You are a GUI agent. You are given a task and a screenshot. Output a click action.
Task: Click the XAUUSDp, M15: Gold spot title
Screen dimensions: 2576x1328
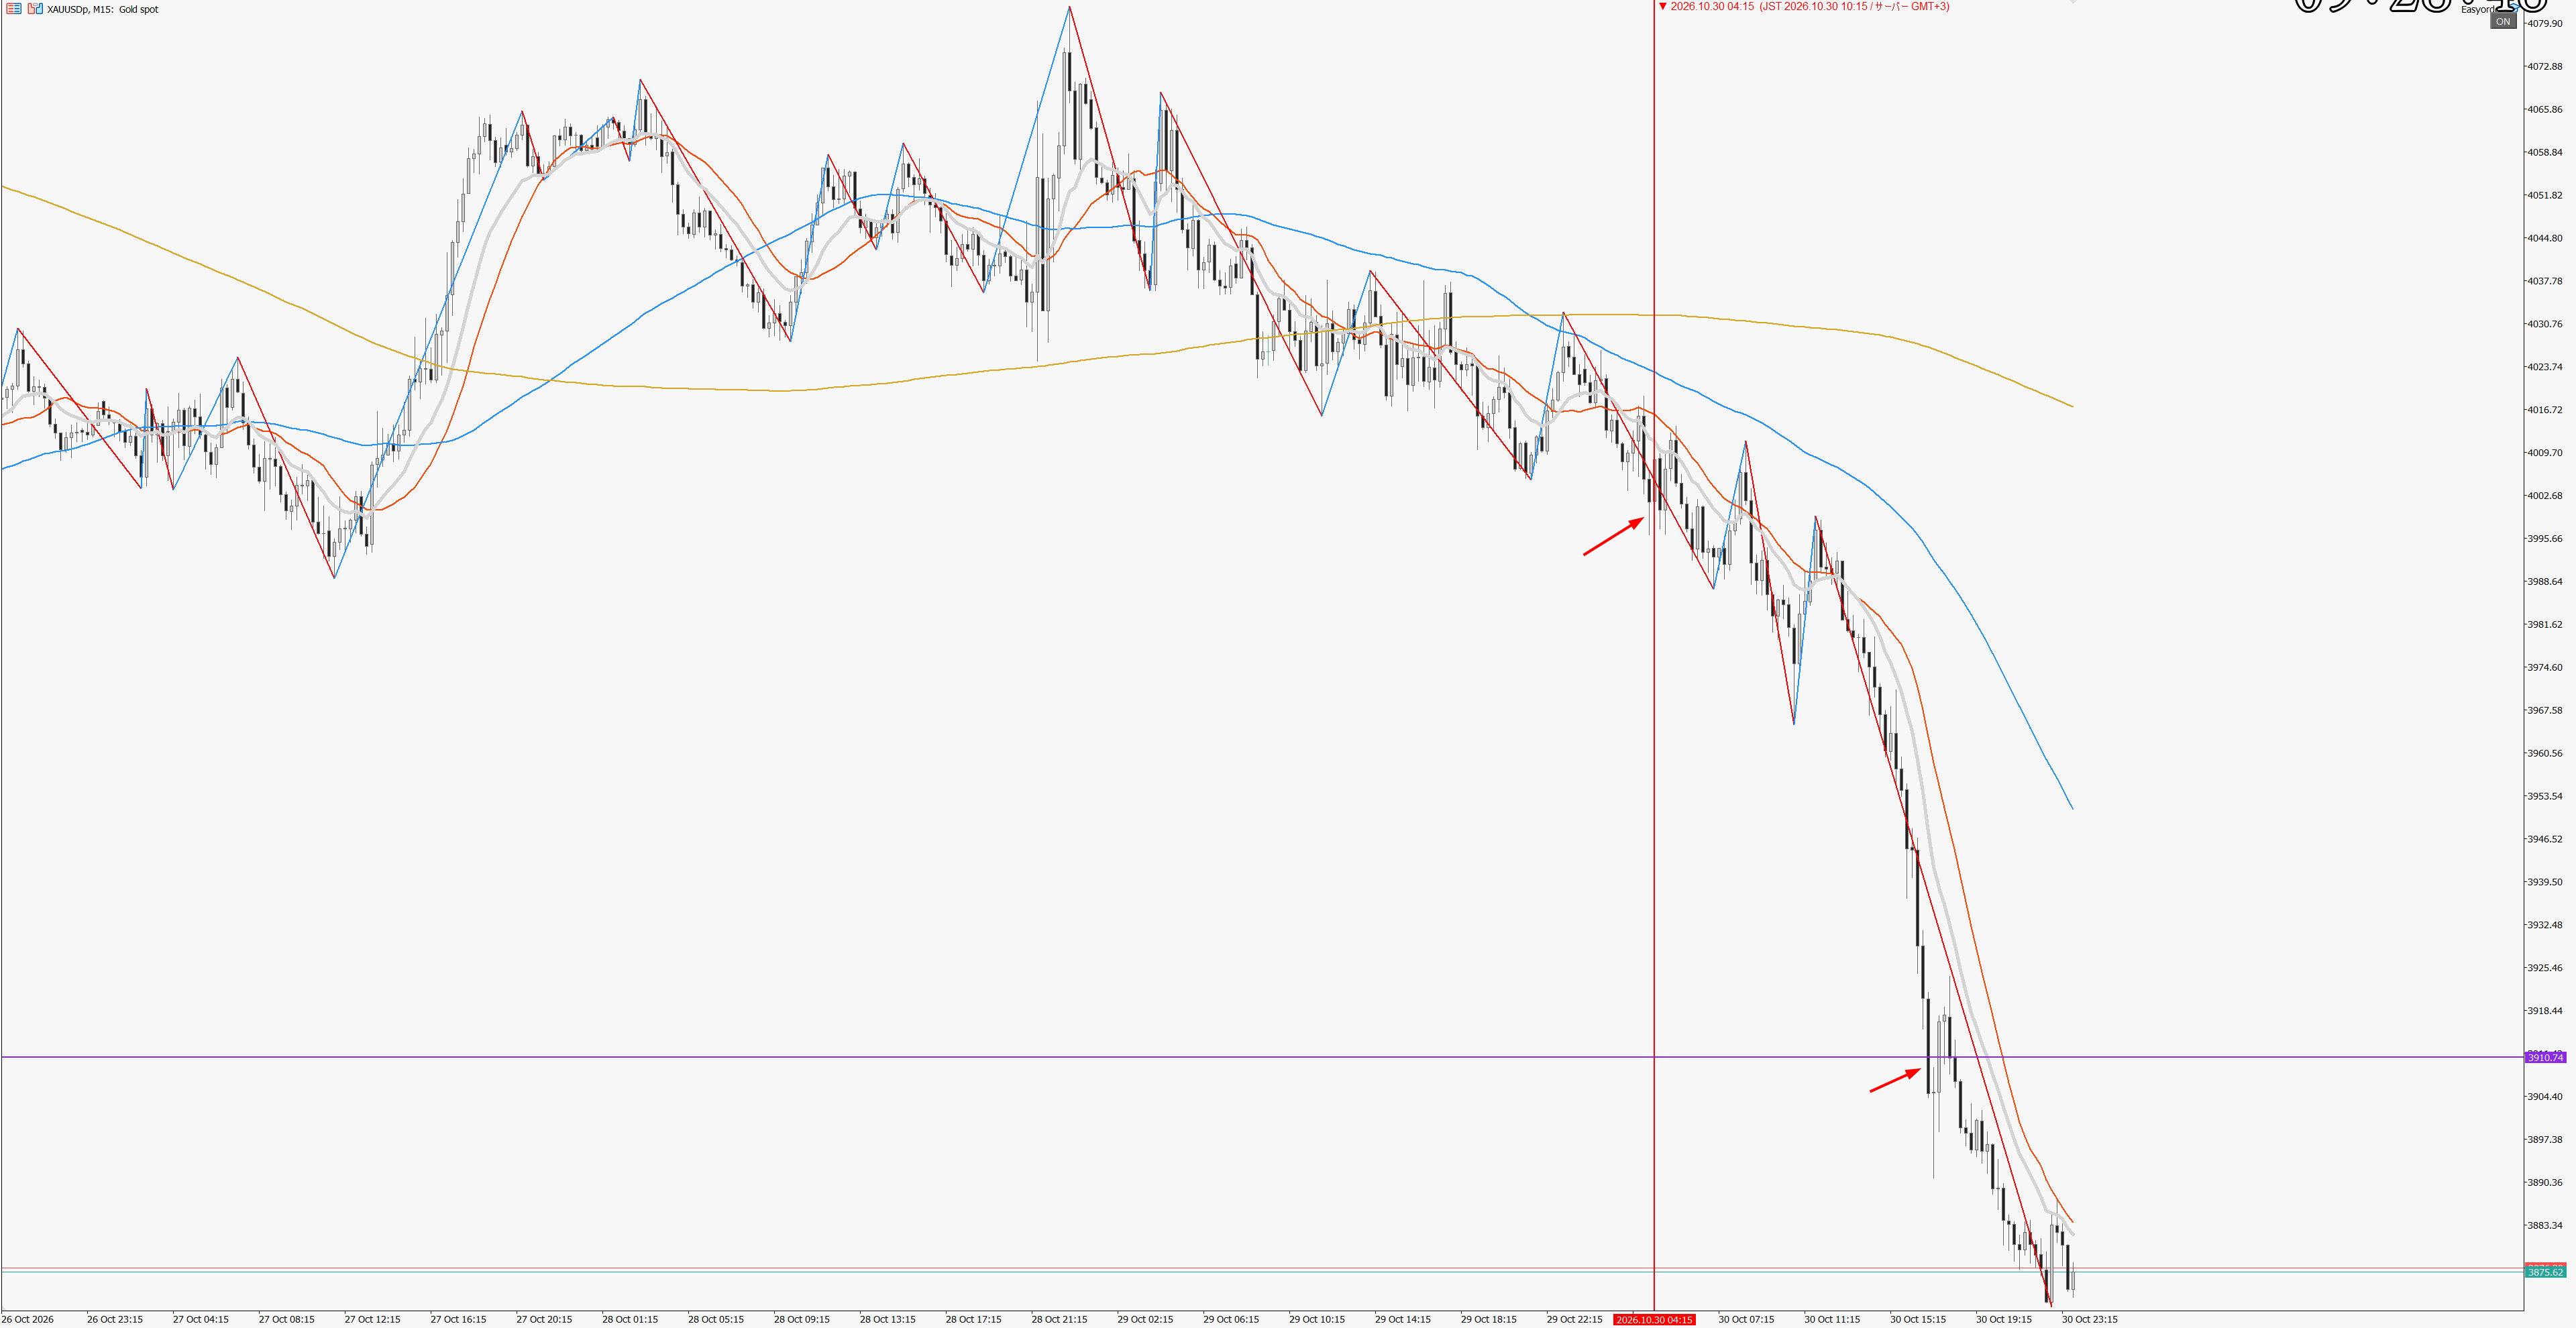(x=102, y=9)
